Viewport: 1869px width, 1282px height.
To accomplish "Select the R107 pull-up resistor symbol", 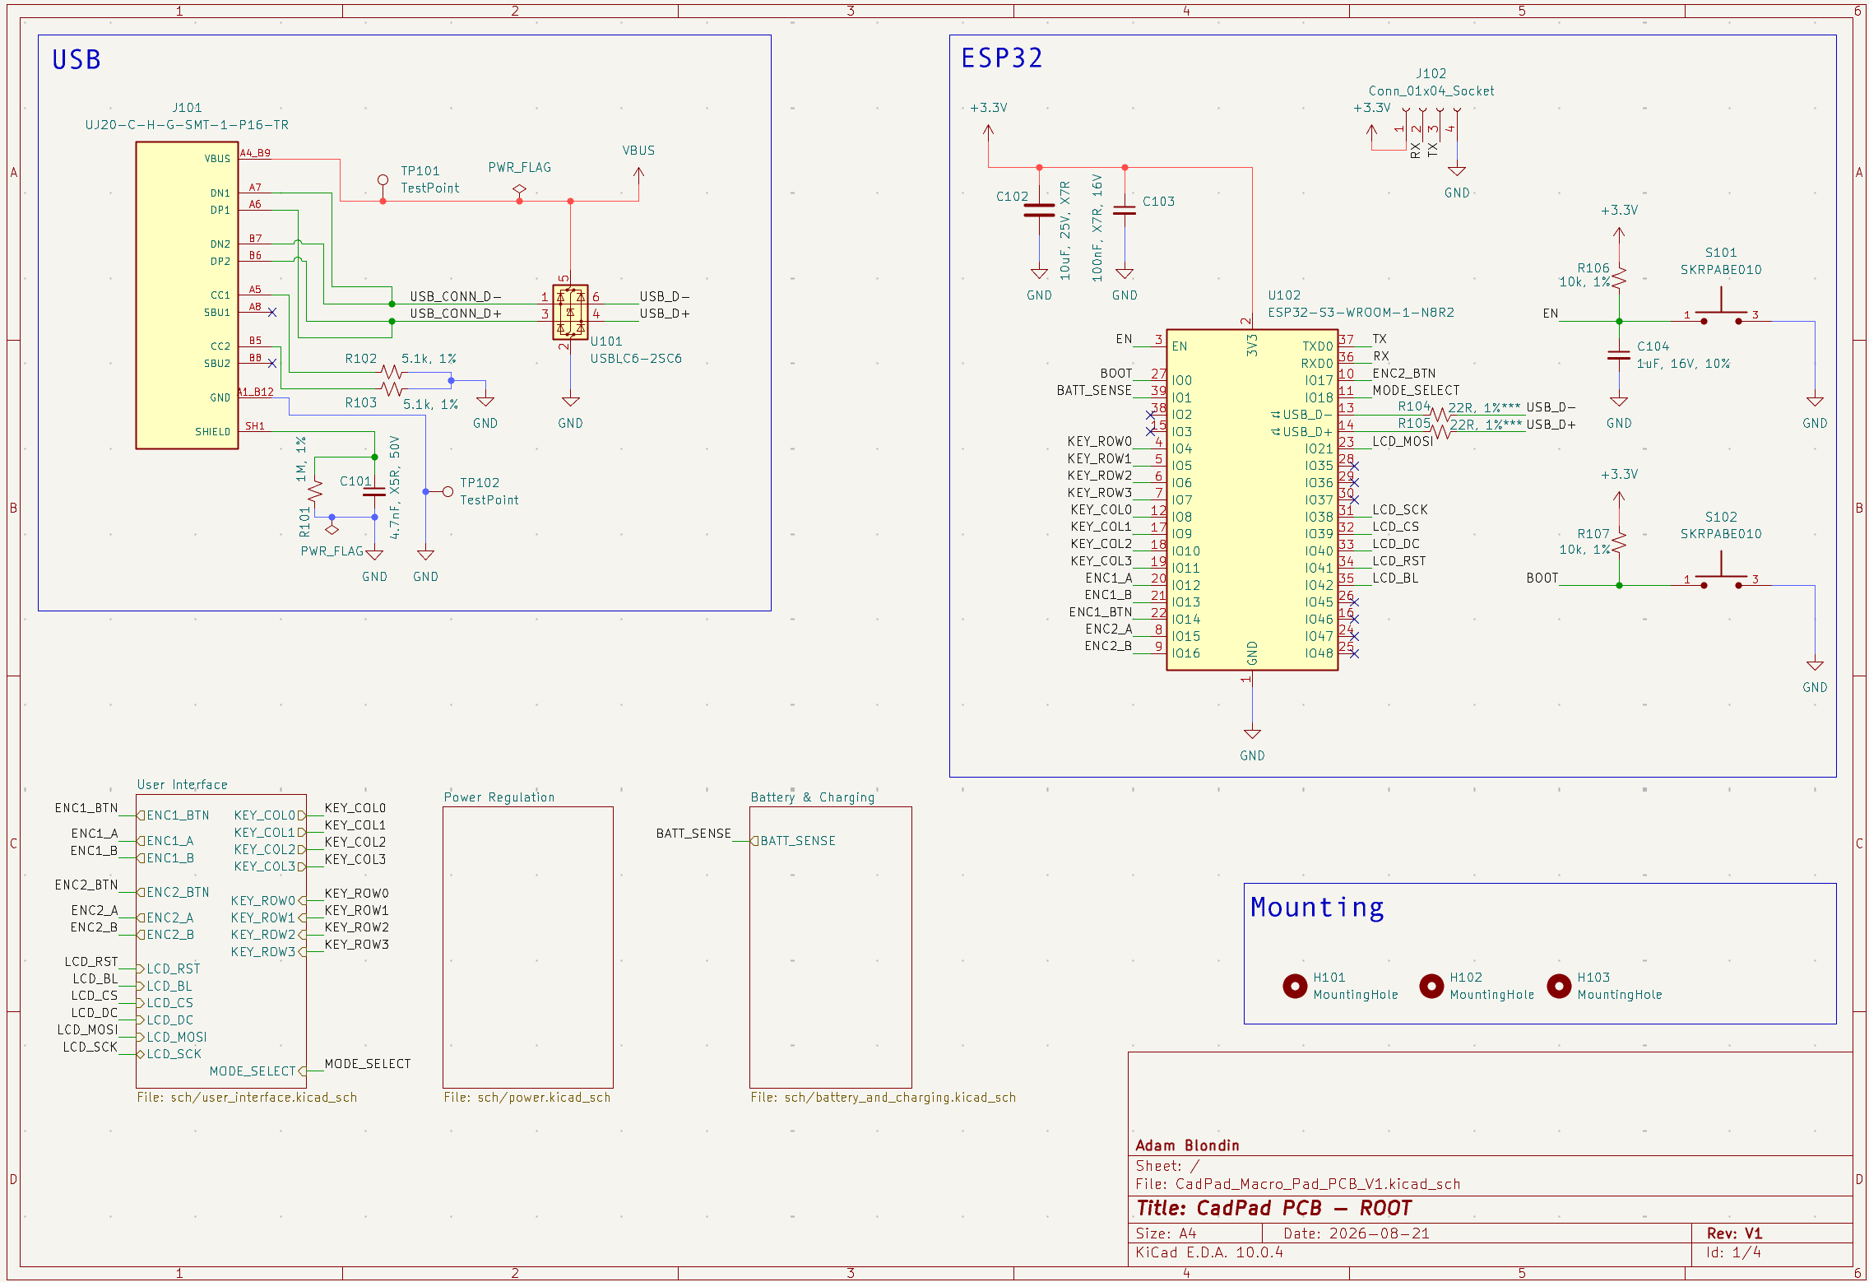I will coord(1619,542).
